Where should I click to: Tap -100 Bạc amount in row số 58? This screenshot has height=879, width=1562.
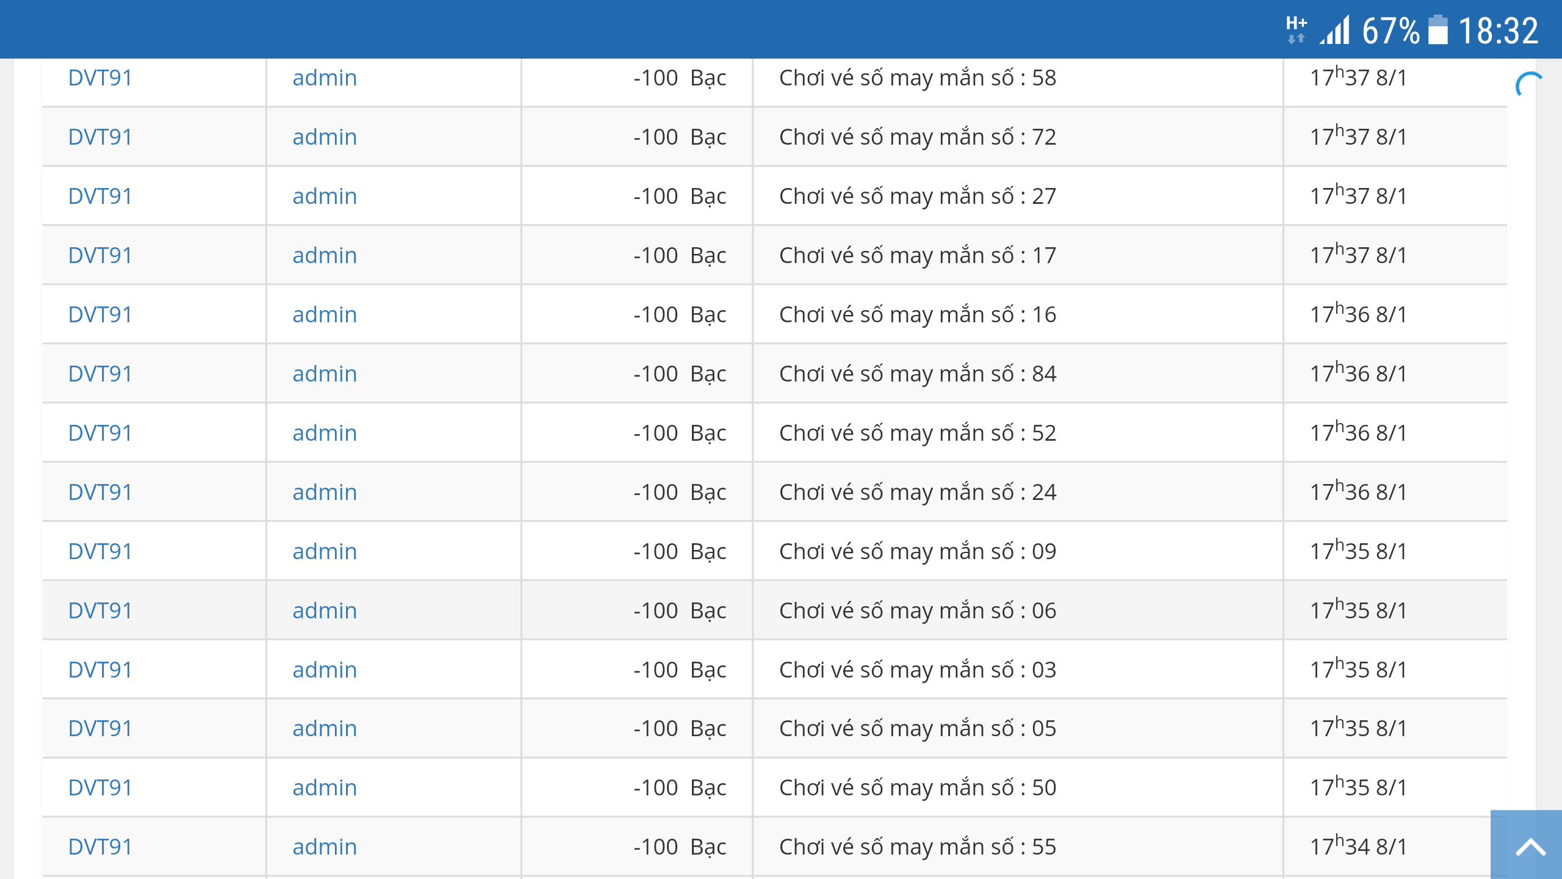click(x=680, y=79)
